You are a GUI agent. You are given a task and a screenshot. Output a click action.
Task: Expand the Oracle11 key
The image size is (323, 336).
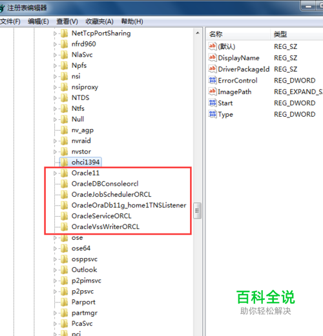pyautogui.click(x=55, y=173)
